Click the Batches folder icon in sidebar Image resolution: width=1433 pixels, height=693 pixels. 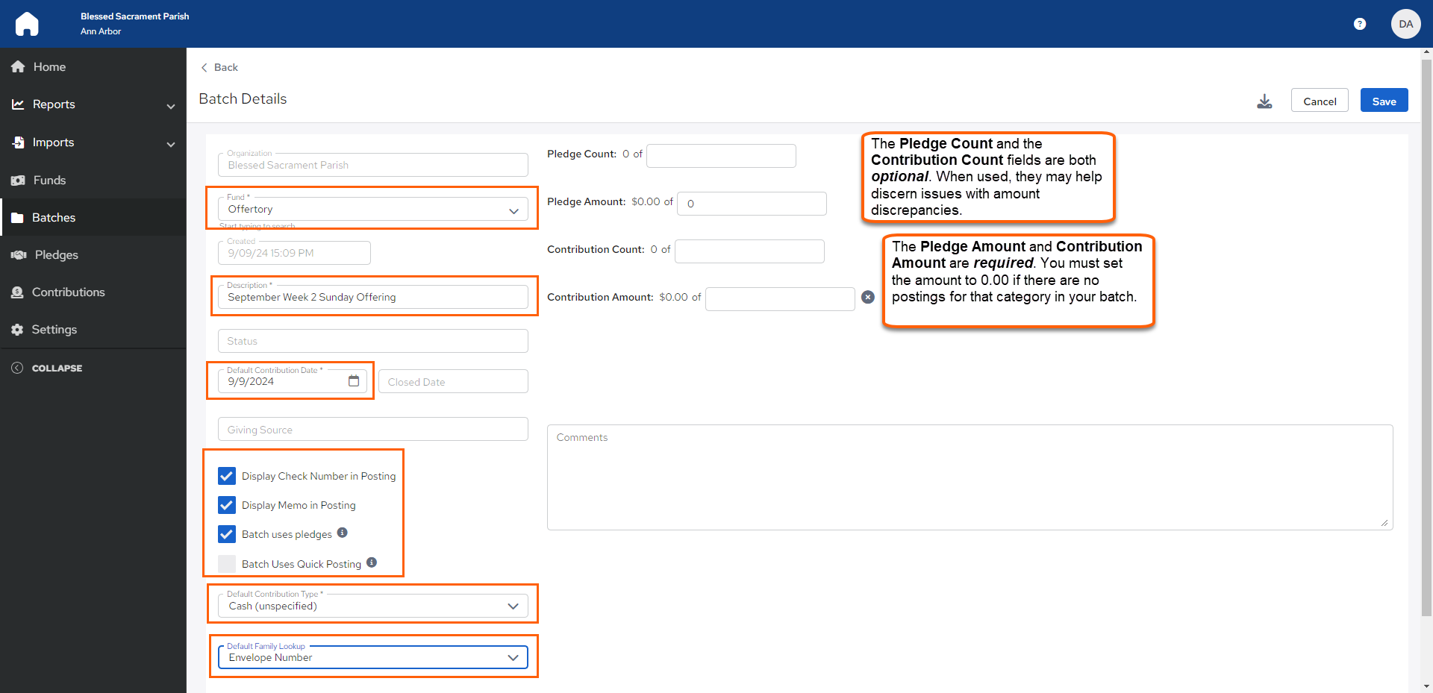click(x=17, y=218)
